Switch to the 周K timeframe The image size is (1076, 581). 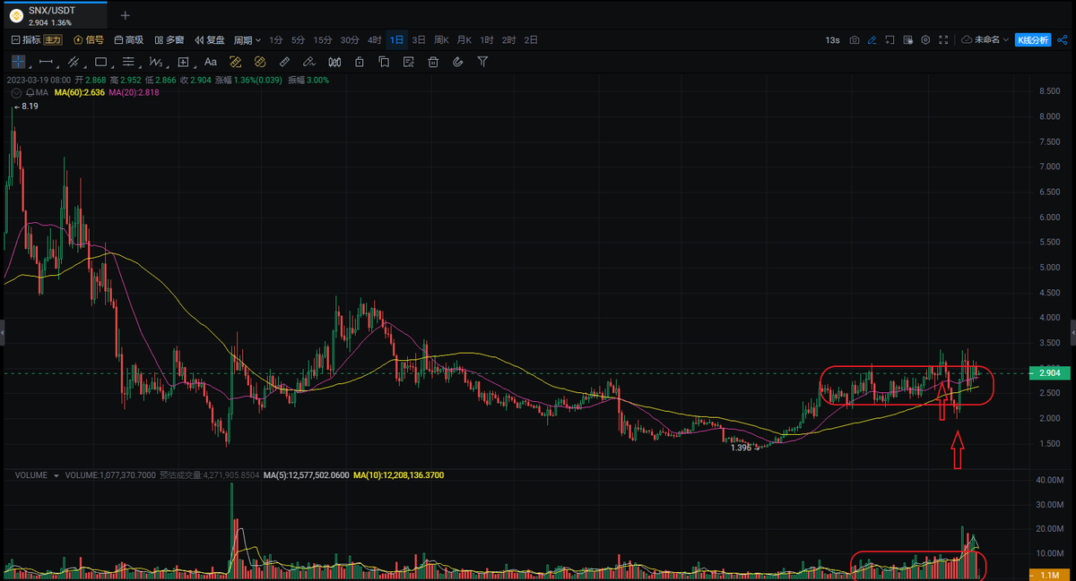(x=441, y=40)
